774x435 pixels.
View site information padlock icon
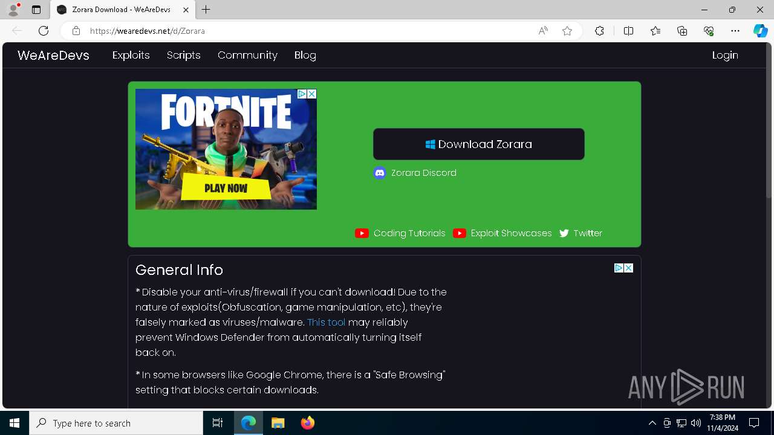(x=76, y=31)
